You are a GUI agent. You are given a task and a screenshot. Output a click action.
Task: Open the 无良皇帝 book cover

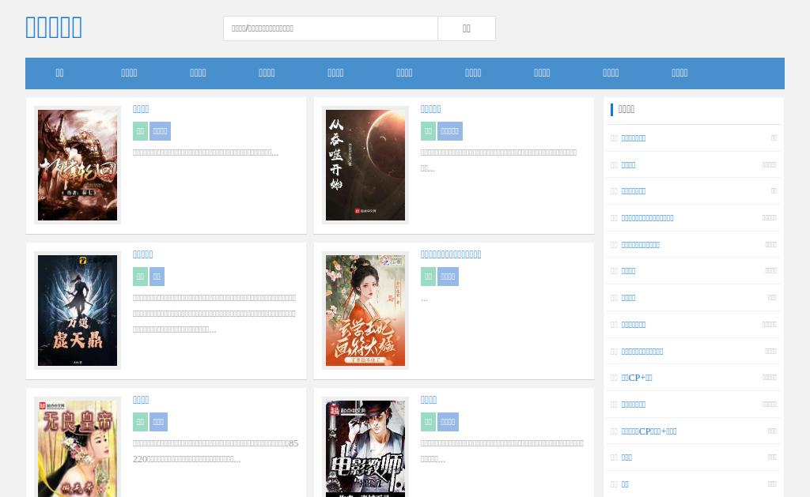[78, 449]
